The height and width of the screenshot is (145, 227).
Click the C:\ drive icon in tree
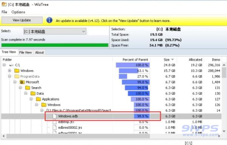click(x=11, y=65)
